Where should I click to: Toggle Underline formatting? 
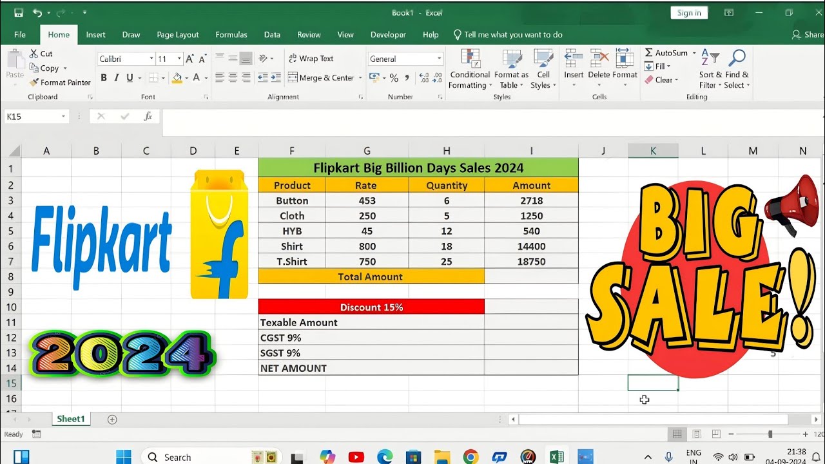point(130,78)
